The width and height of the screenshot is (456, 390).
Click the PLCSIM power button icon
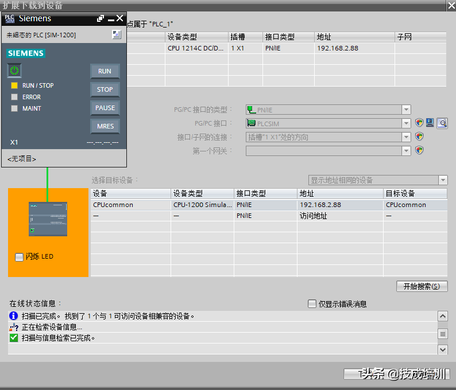[x=14, y=71]
